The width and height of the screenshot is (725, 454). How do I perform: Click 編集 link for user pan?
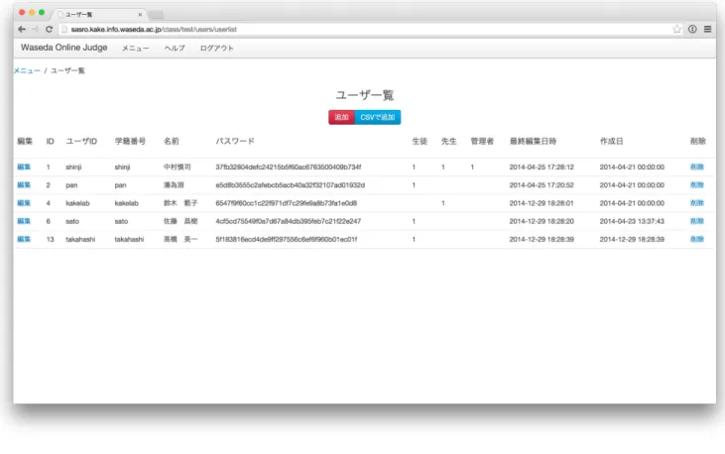click(24, 185)
